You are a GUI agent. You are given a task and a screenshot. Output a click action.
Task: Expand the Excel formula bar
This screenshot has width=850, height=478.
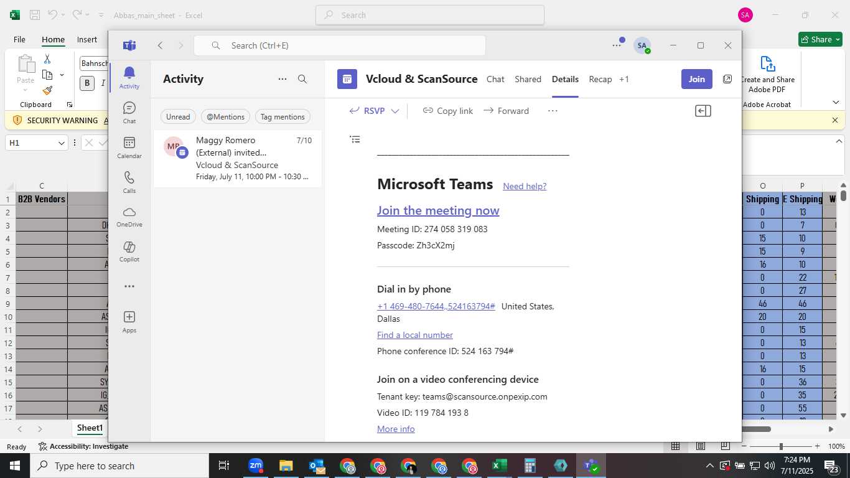pos(838,141)
